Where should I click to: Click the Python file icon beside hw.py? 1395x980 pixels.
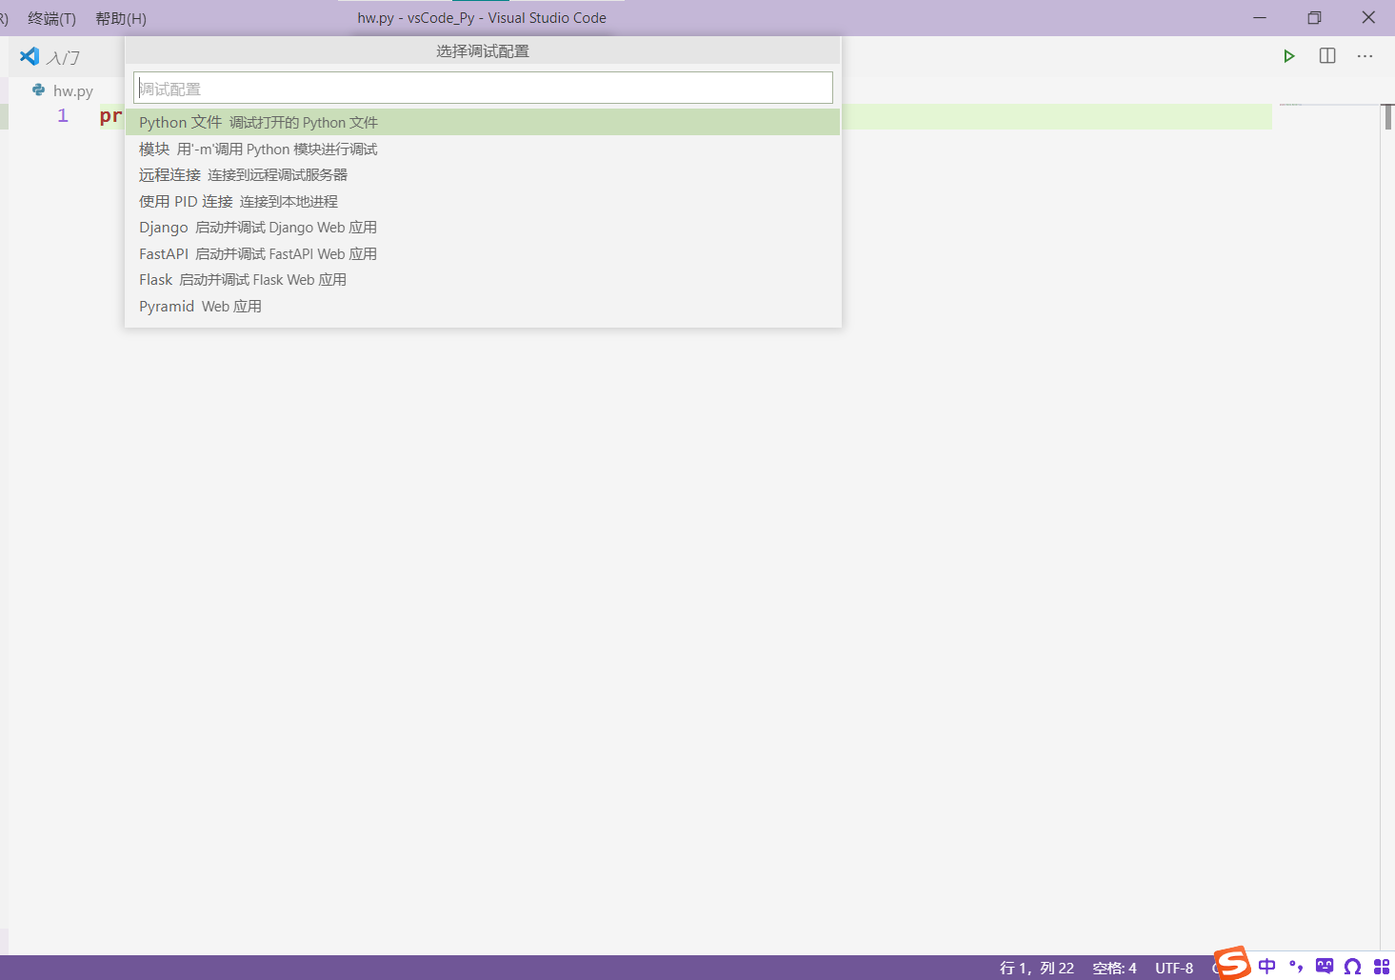(38, 90)
